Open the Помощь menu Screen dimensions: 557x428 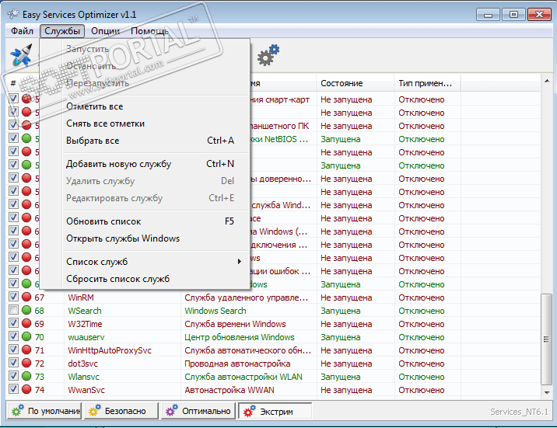tap(149, 31)
